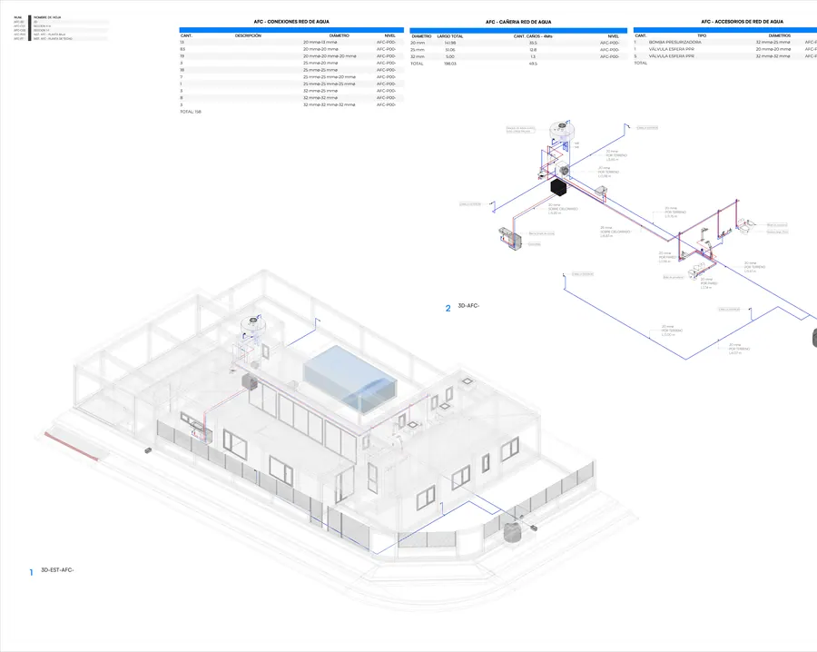Click the 'AFC - CAÑERIA RED DE AGUA' table title
Viewport: 817px width, 652px height.
click(518, 22)
